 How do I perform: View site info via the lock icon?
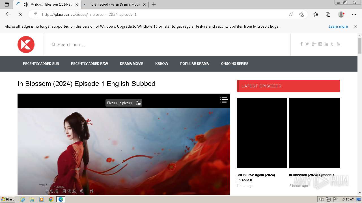click(36, 14)
